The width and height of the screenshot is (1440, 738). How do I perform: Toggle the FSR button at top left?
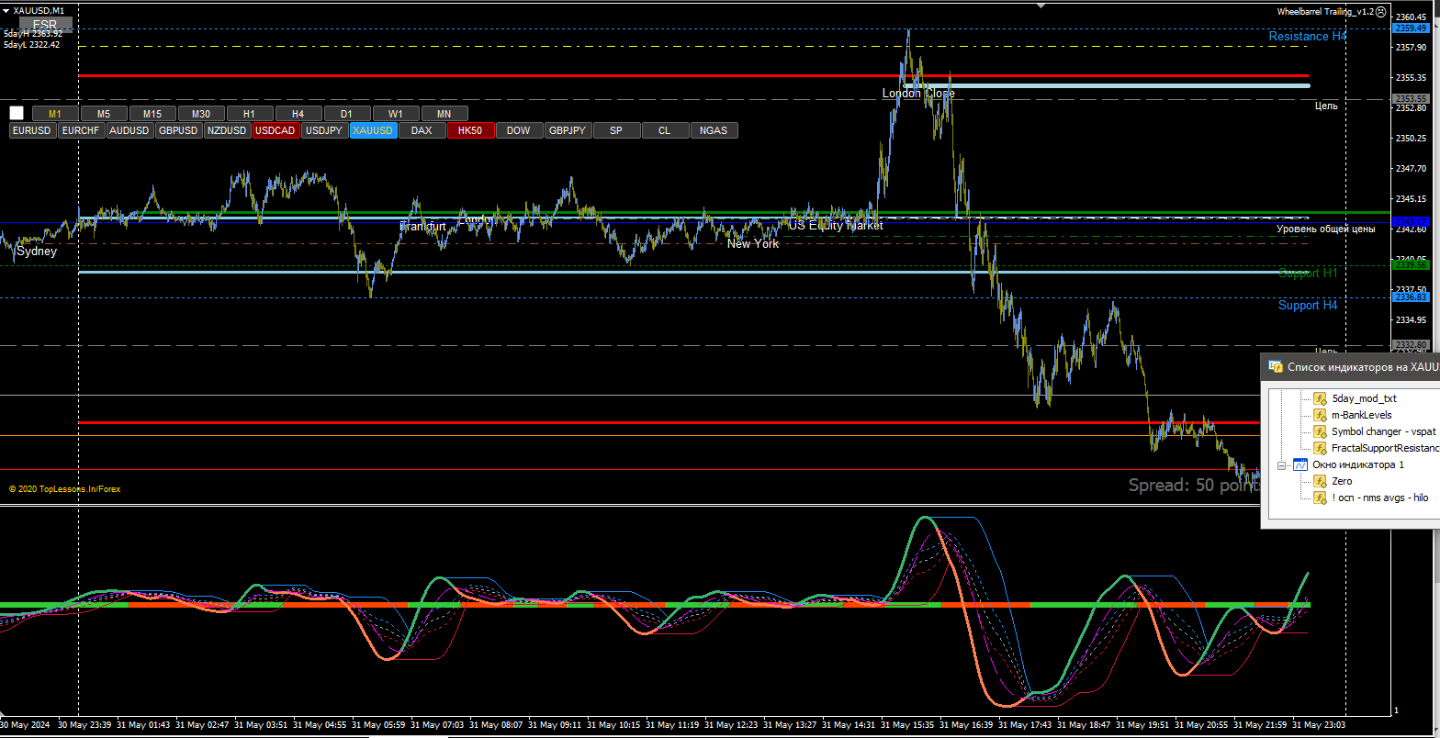point(44,25)
